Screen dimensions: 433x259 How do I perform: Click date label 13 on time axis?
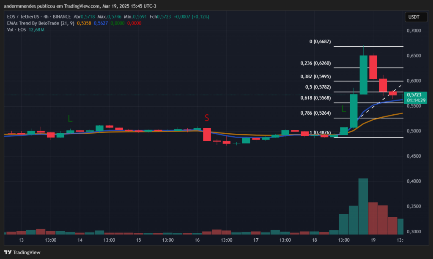tap(21, 240)
